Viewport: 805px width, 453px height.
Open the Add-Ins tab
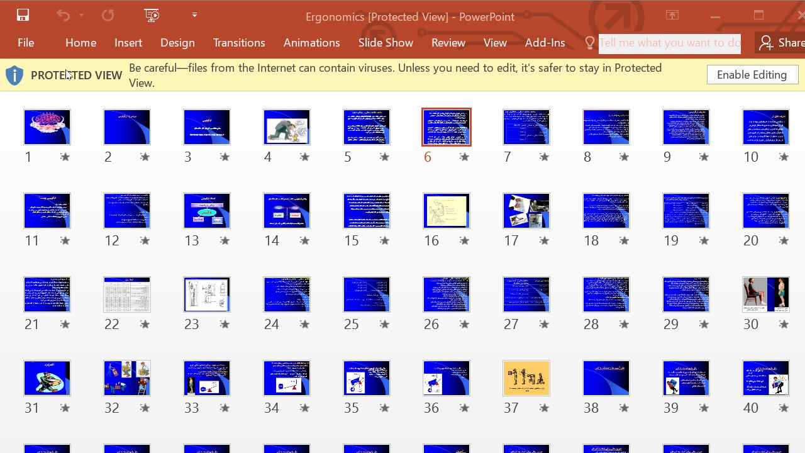(x=545, y=43)
